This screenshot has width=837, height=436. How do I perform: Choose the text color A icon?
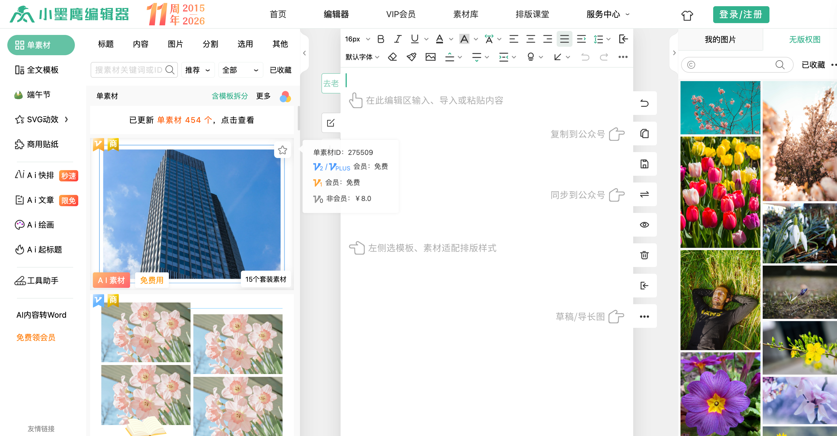(440, 39)
